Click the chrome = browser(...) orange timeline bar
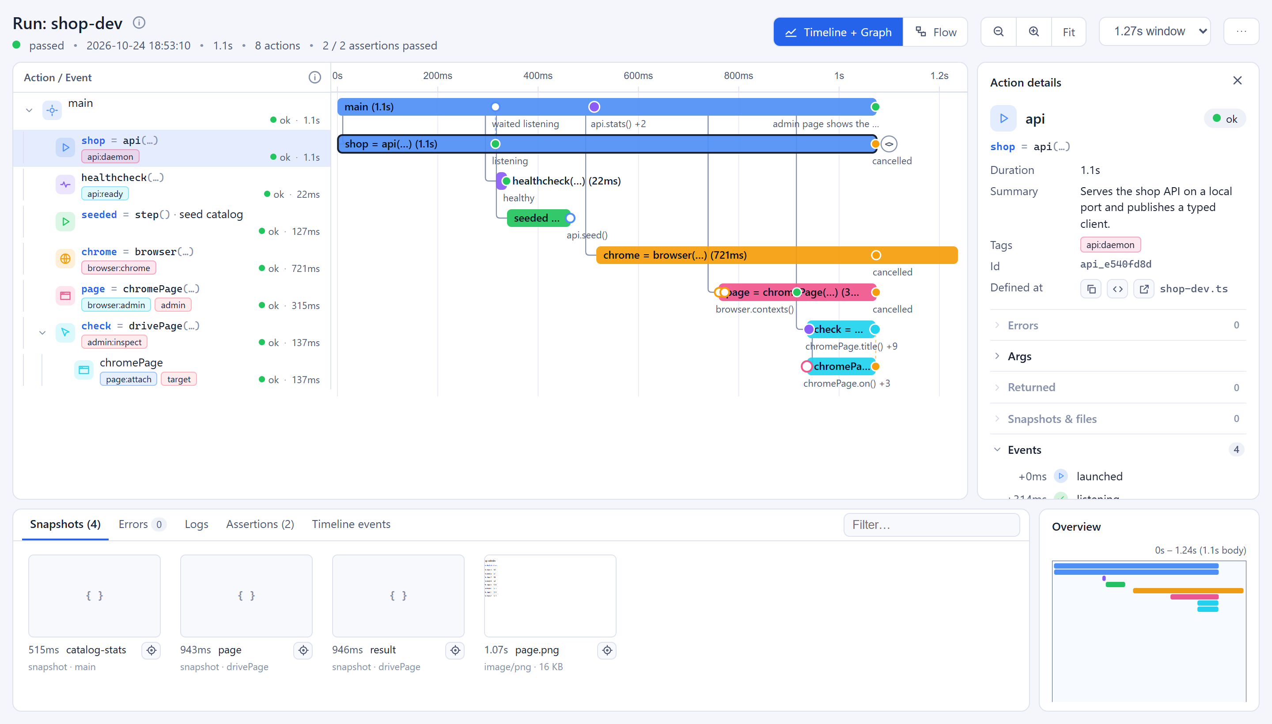1272x724 pixels. (776, 255)
